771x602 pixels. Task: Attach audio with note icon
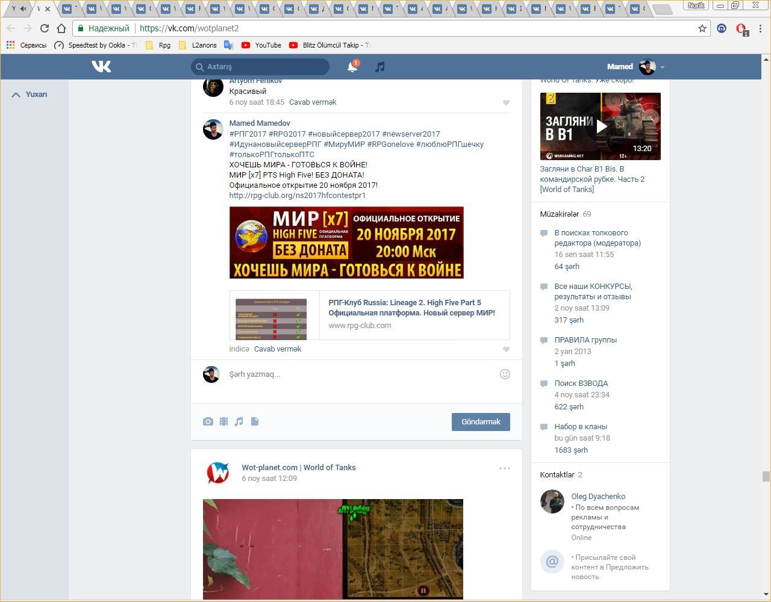pos(239,421)
